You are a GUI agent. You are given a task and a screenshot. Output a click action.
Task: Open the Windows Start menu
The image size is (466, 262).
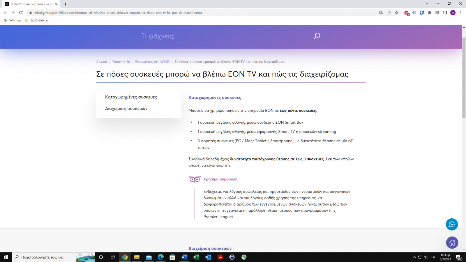pos(6,257)
